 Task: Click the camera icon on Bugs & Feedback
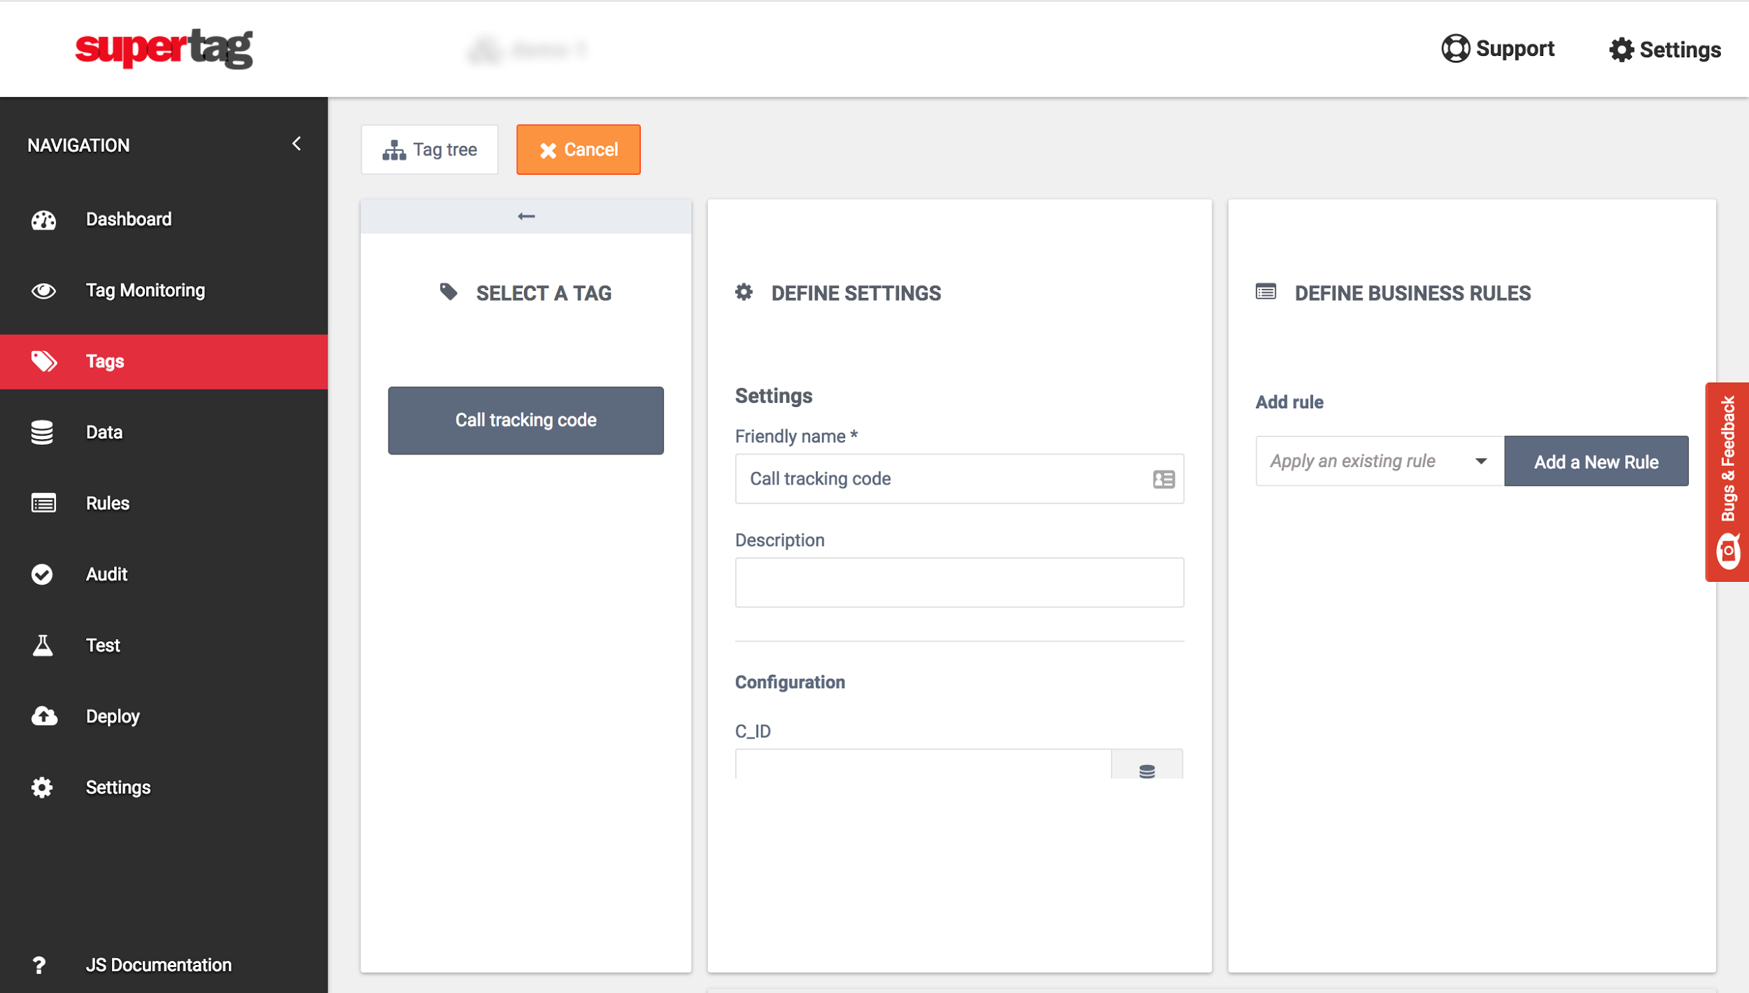1728,551
